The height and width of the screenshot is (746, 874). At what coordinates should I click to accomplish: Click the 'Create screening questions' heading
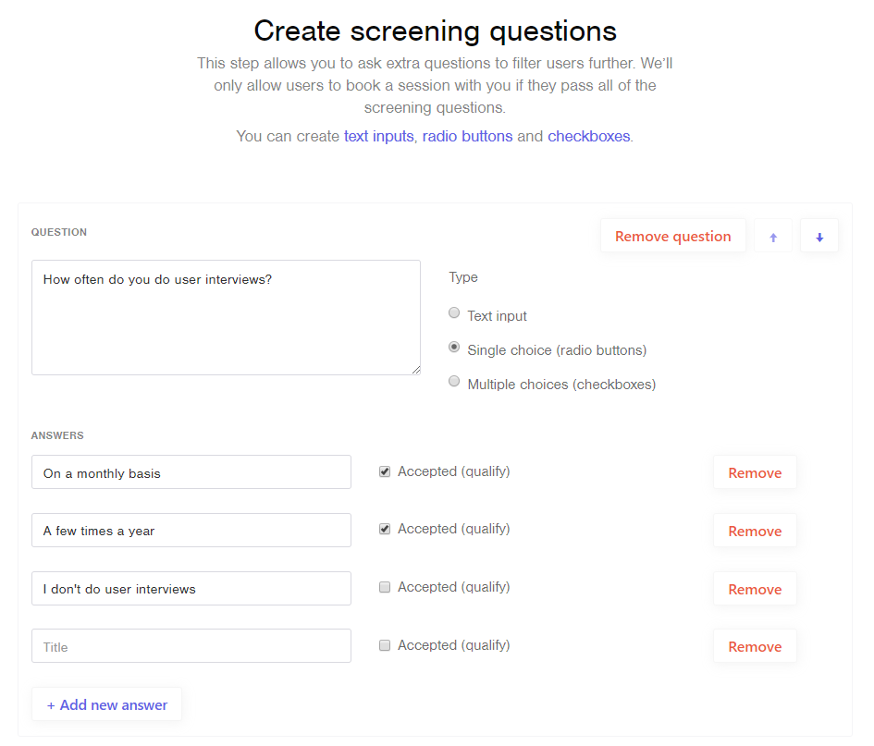[x=436, y=31]
